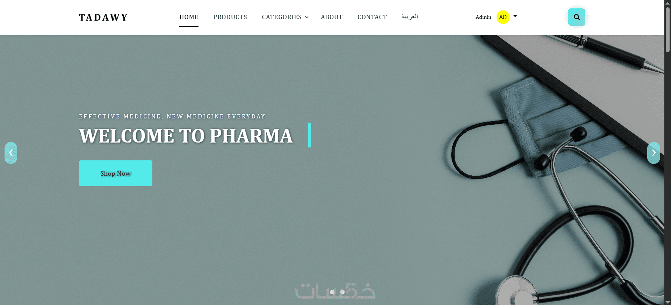The image size is (671, 305).
Task: Click the page vertical scrollbar thumb
Action: click(x=668, y=30)
